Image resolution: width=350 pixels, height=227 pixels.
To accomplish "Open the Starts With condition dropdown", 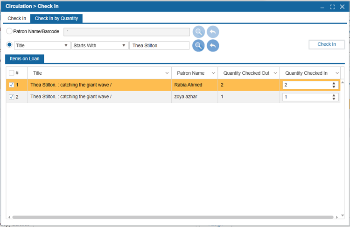I will (124, 45).
